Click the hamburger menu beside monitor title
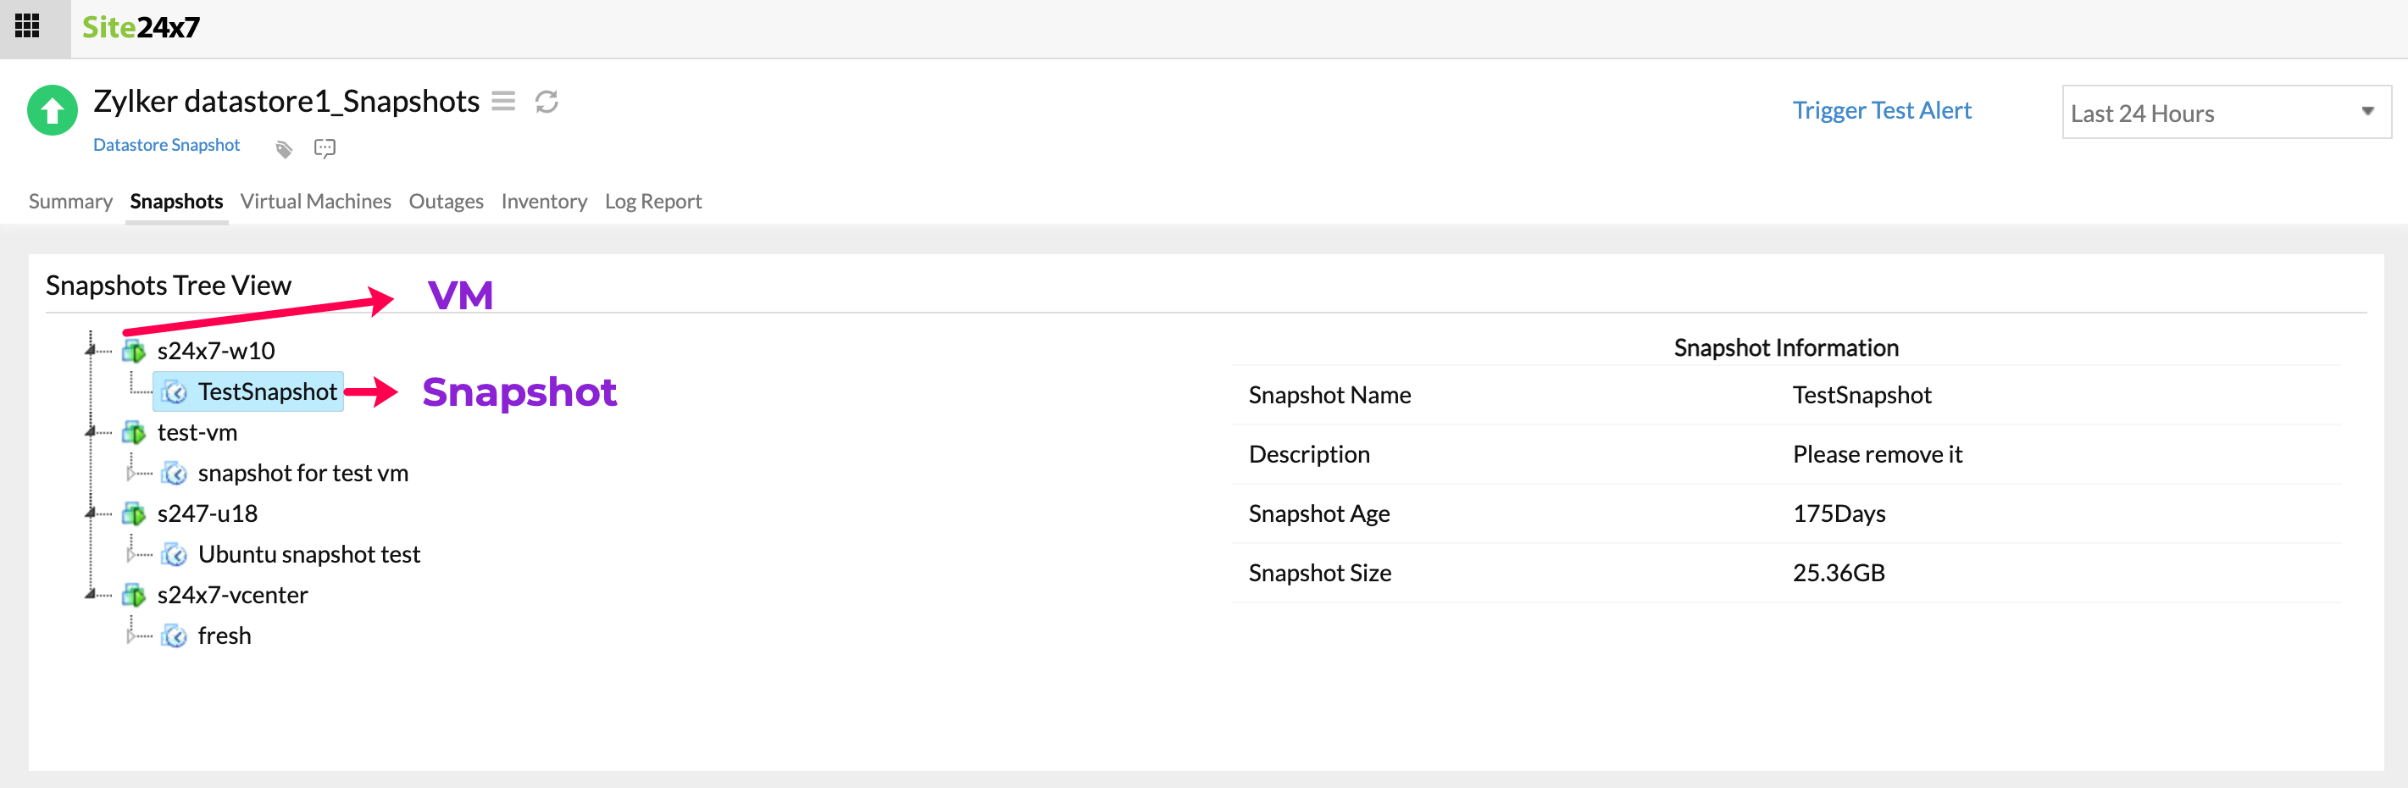Image resolution: width=2408 pixels, height=788 pixels. click(x=503, y=101)
